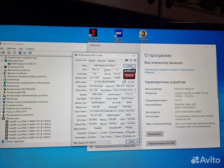This screenshot has width=224, height=168.
Task: Toggle OpenGL 4.6 checkbox
Action: tap(124, 136)
